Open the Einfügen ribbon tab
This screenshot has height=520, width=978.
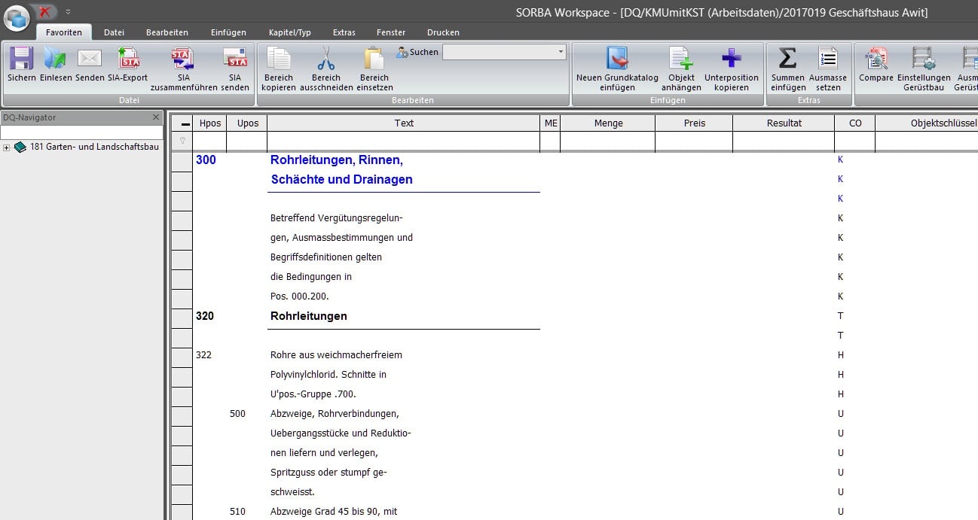[x=228, y=32]
